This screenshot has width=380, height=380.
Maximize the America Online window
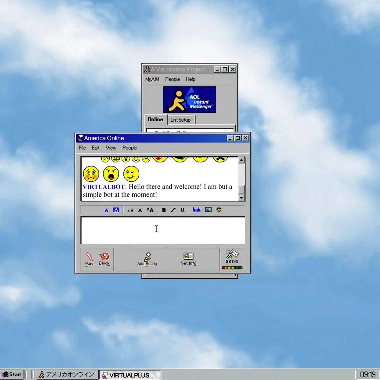click(x=237, y=138)
